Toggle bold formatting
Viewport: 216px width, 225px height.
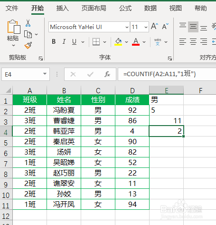(x=54, y=42)
